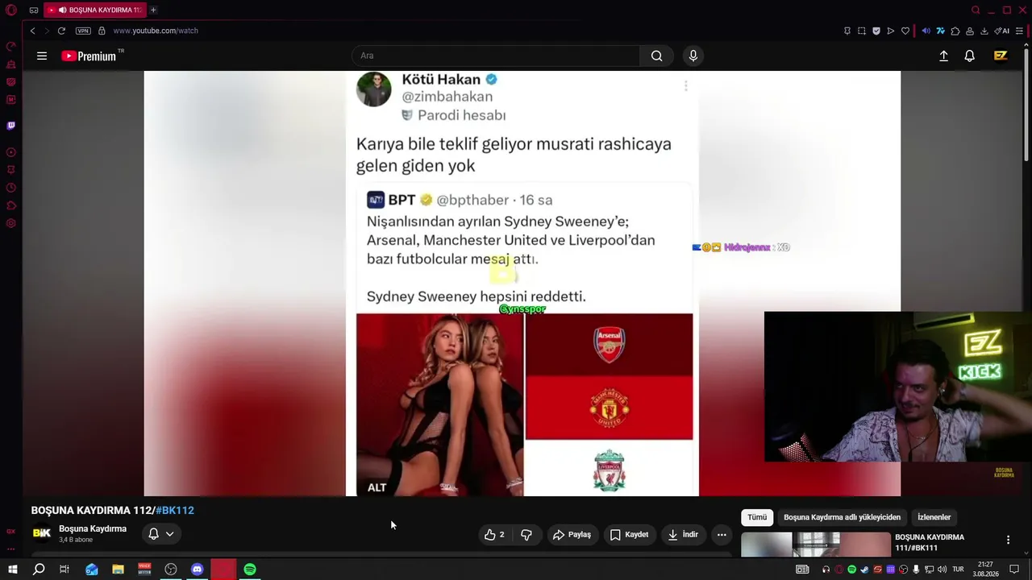Select the BOŞUNA KAYDIRMA 112 tab
1032x580 pixels.
[x=95, y=10]
